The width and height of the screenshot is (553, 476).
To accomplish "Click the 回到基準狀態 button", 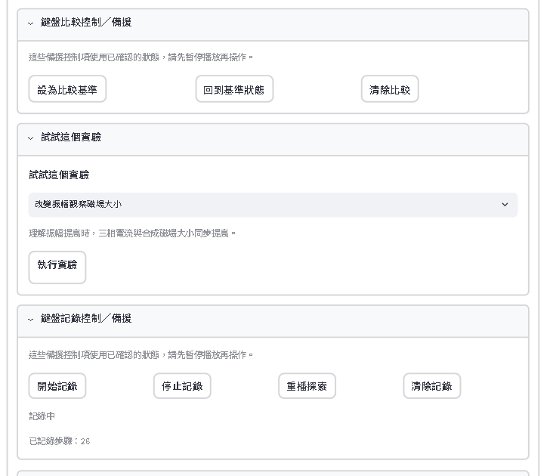I will (x=234, y=89).
